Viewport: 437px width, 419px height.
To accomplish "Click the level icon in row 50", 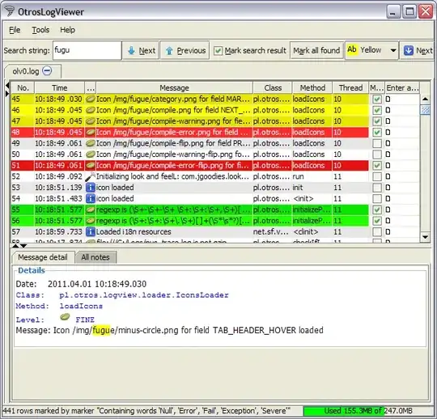I will [91, 154].
